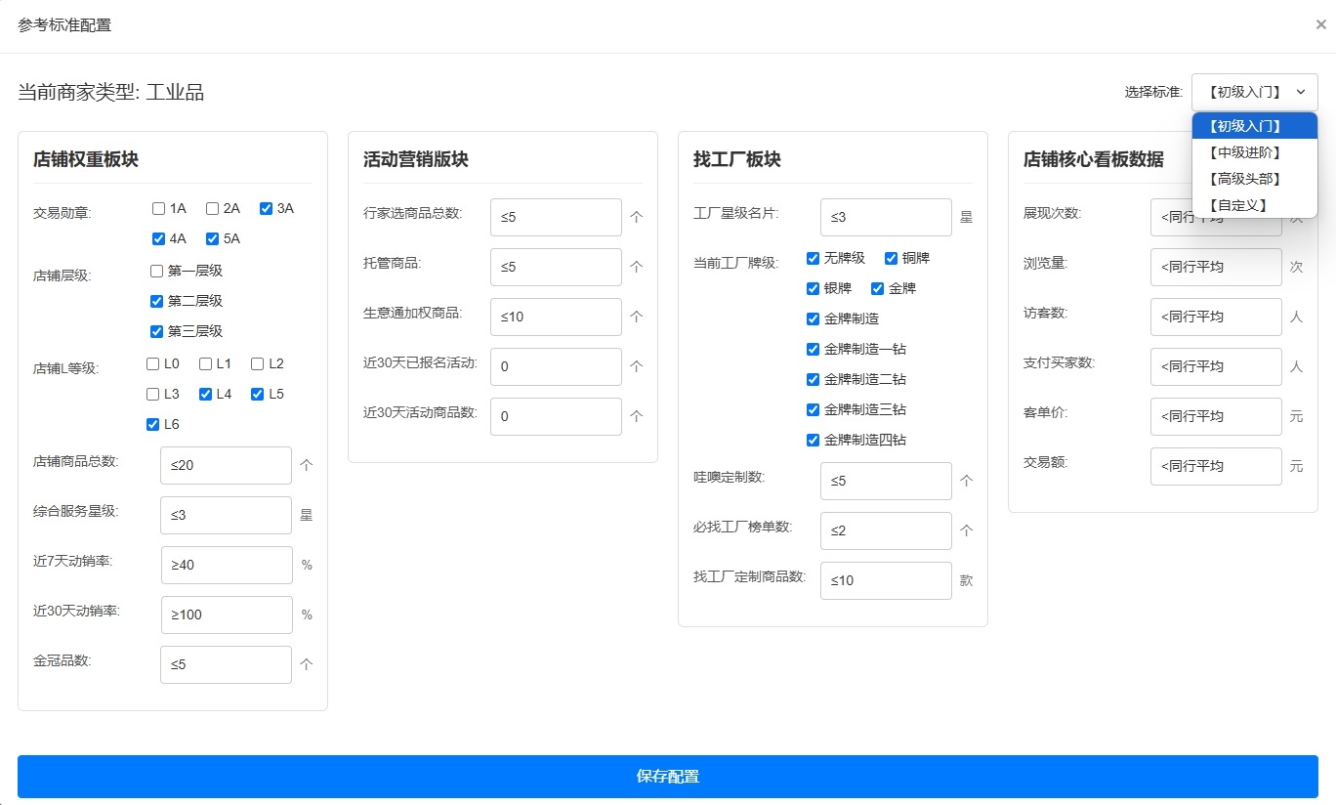Click the 近7天动销率 percentage input
The image size is (1336, 805).
226,565
